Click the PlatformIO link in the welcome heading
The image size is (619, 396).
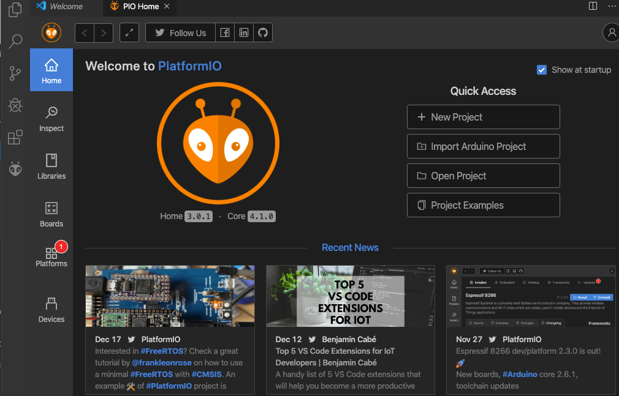click(x=190, y=66)
